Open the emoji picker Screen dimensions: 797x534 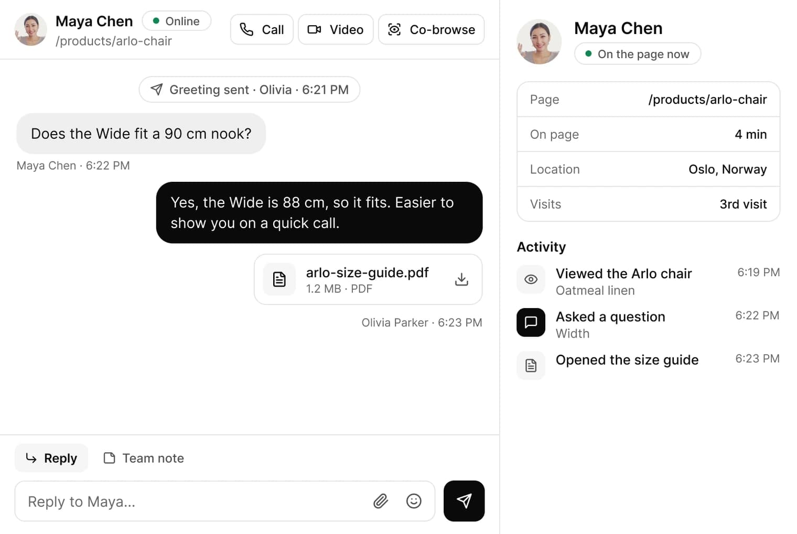point(414,501)
